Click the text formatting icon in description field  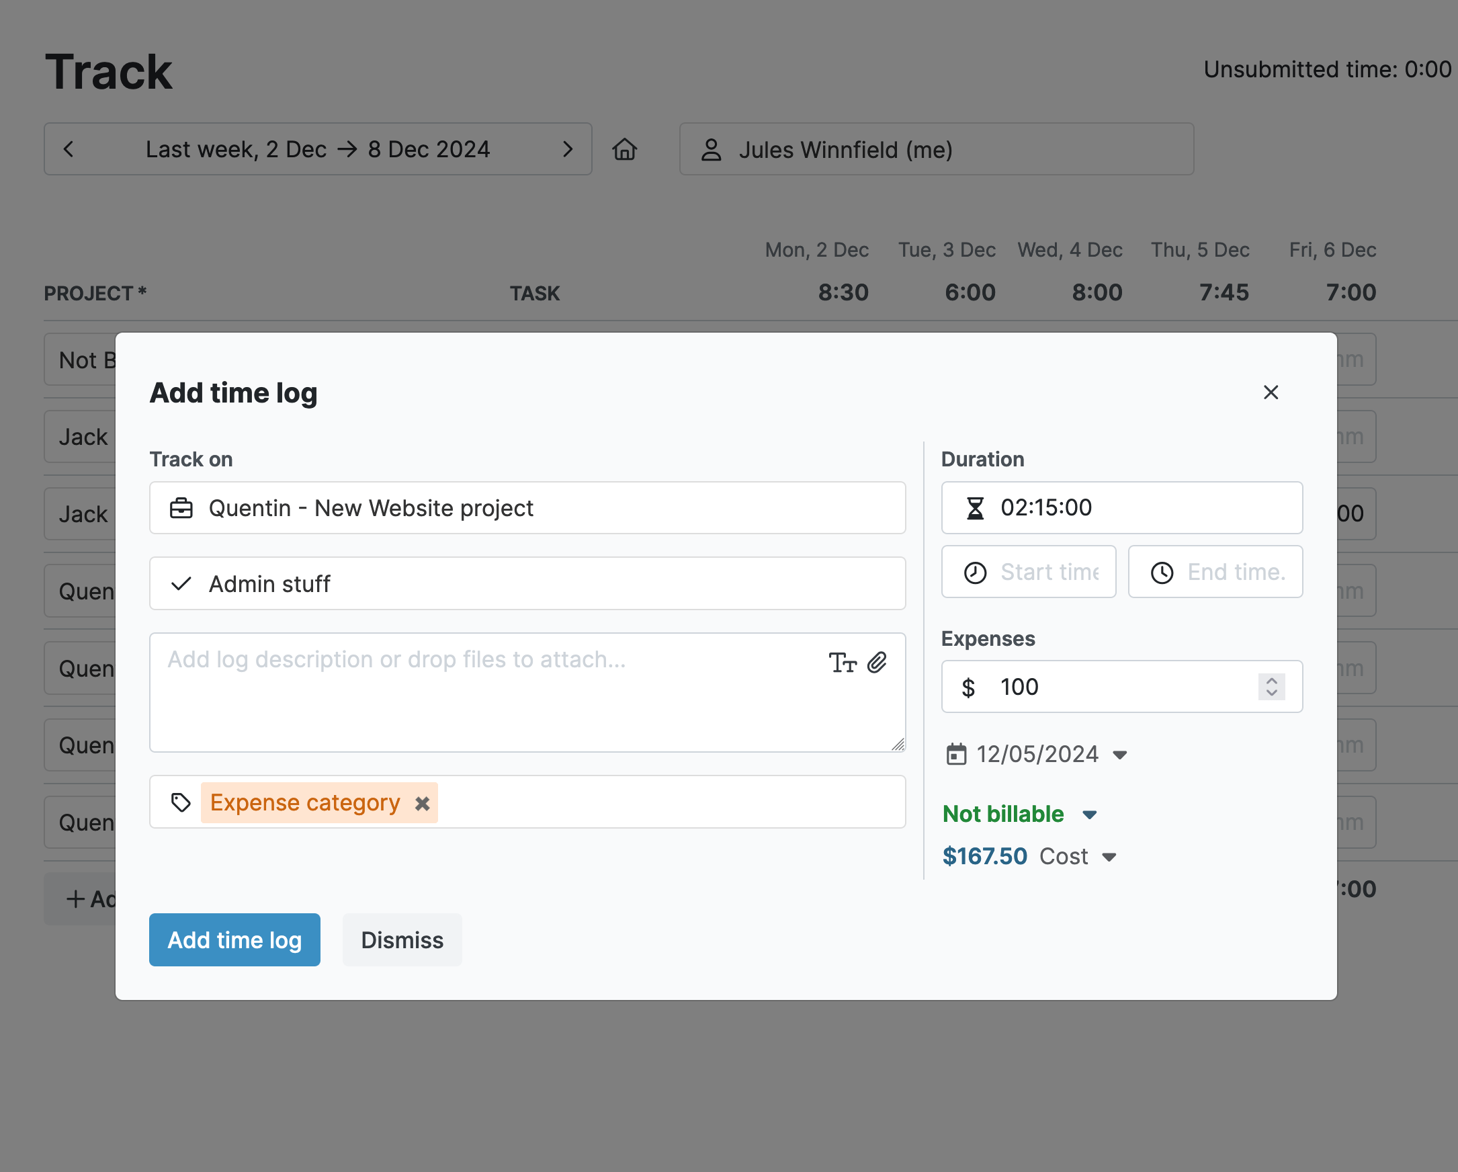[843, 663]
